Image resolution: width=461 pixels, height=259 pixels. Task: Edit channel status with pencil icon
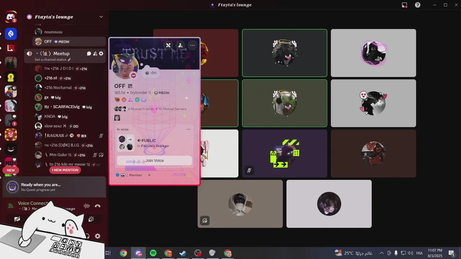click(70, 60)
